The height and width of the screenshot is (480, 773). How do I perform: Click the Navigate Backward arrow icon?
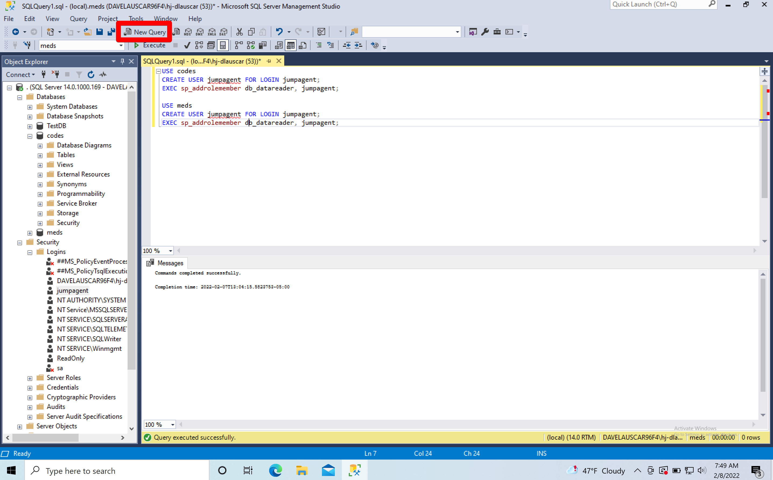click(x=15, y=32)
